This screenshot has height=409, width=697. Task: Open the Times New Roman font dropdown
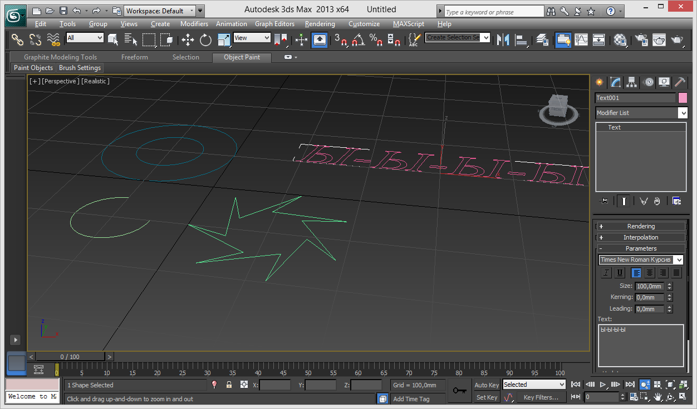tap(641, 260)
